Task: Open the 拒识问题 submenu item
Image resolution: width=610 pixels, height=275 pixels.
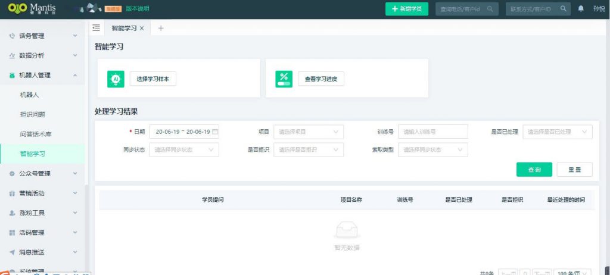Action: (x=32, y=115)
